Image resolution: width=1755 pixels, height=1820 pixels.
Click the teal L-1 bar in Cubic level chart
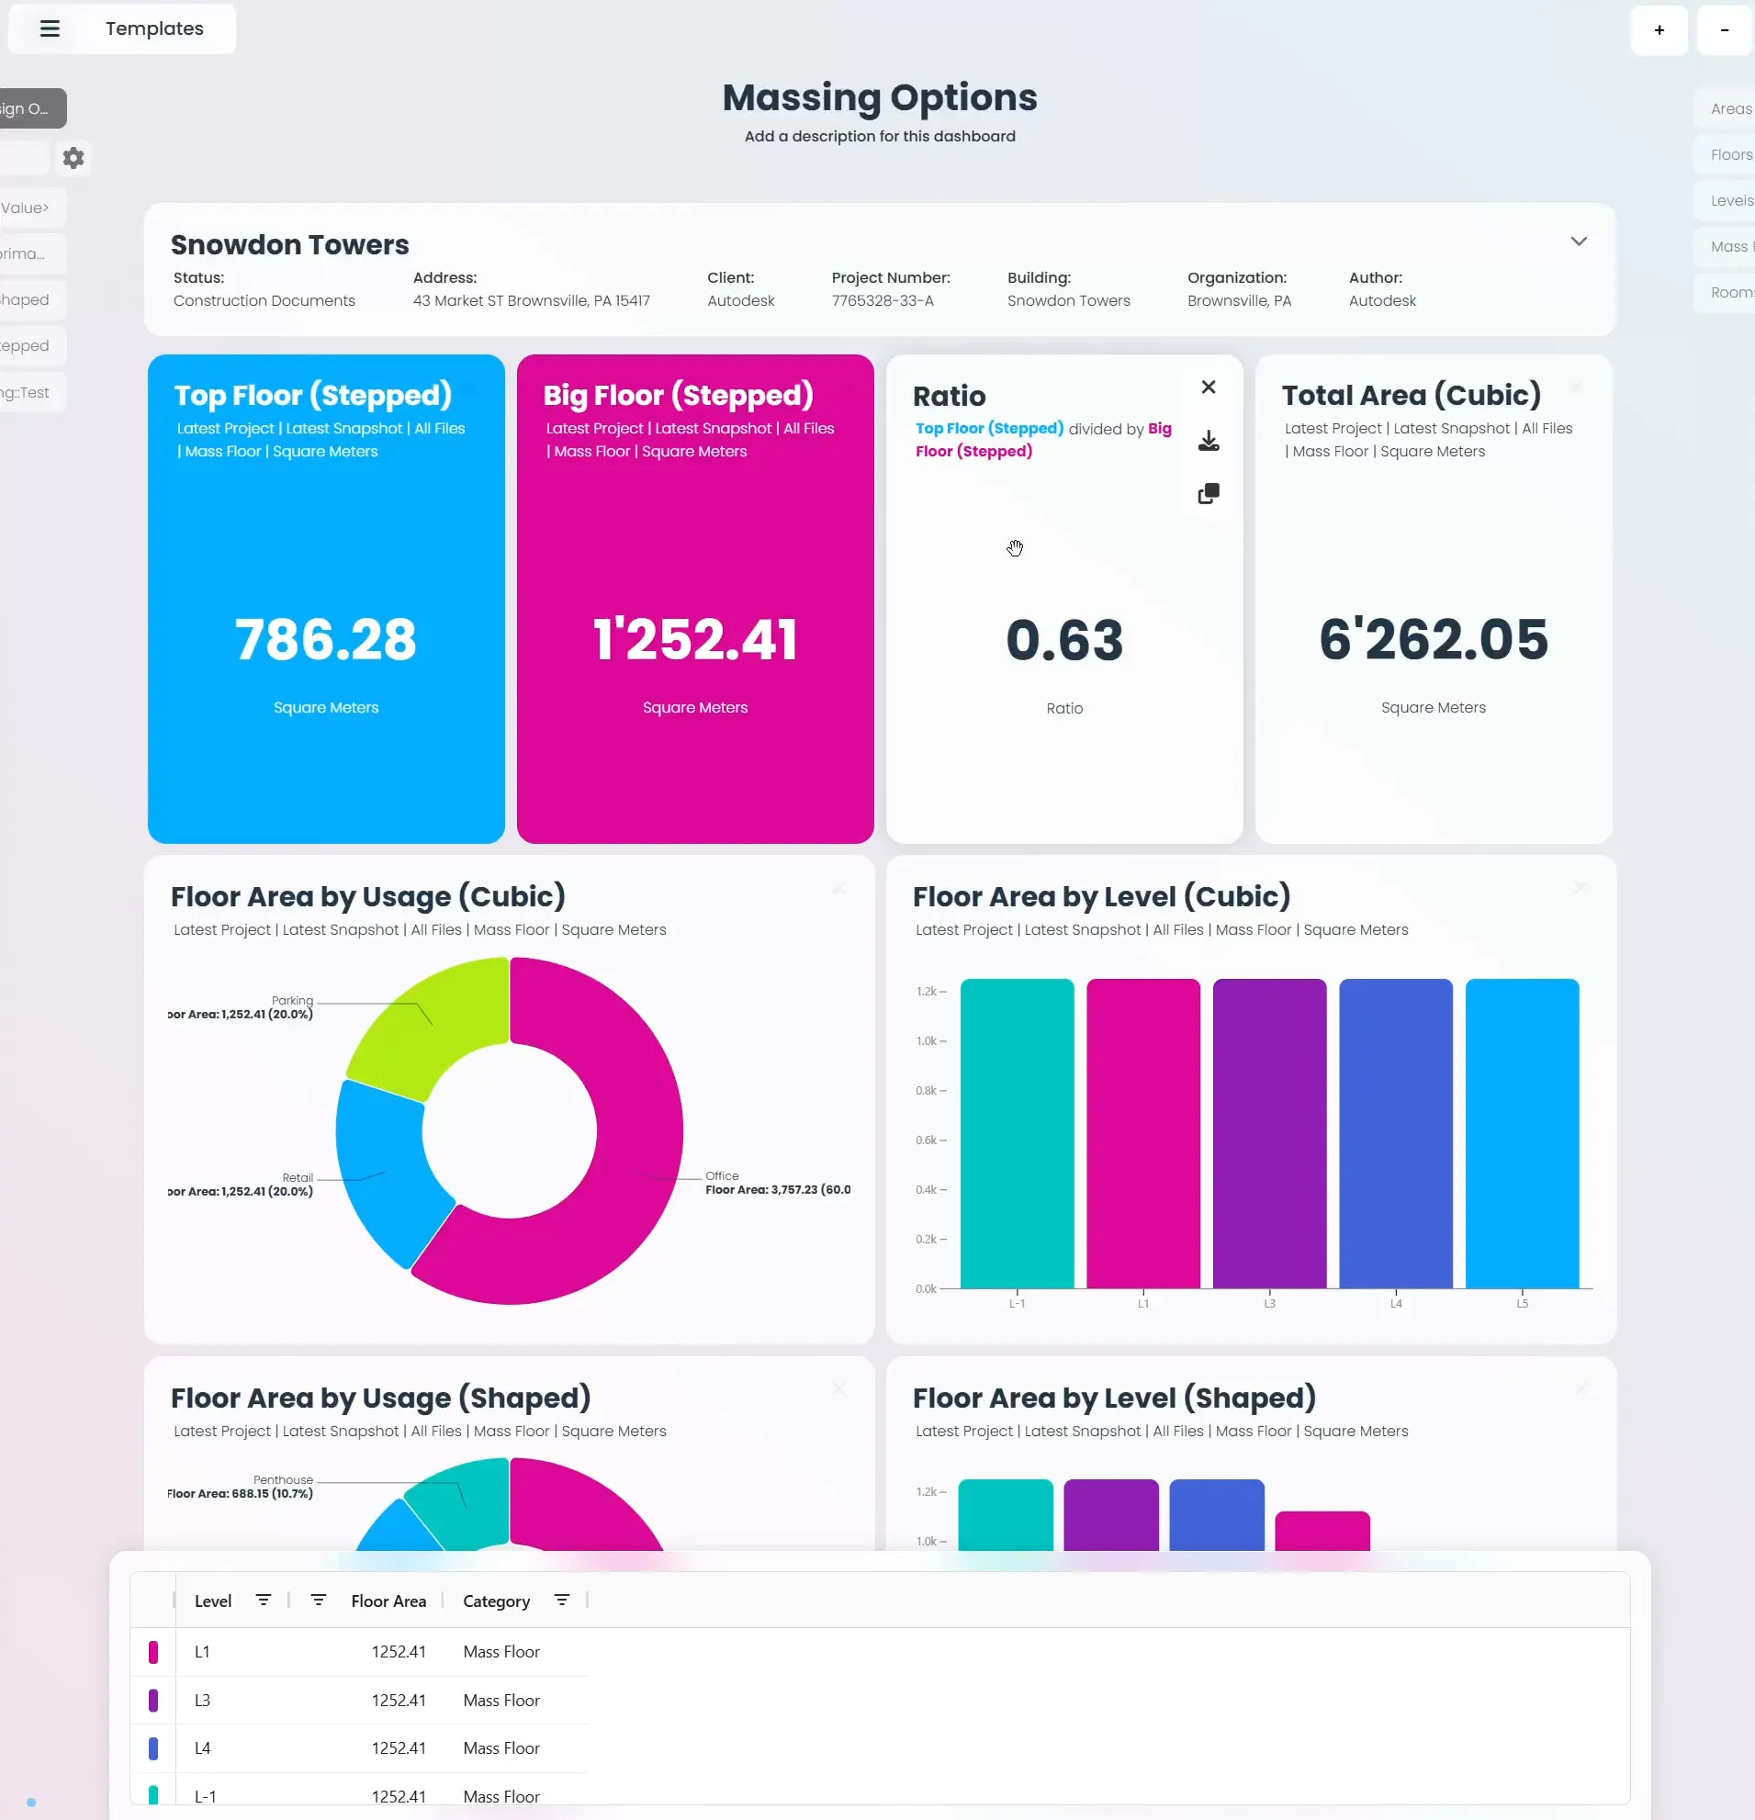tap(1017, 1133)
